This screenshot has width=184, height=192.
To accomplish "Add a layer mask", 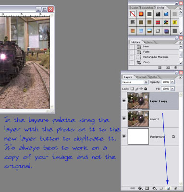I will pos(147,188).
